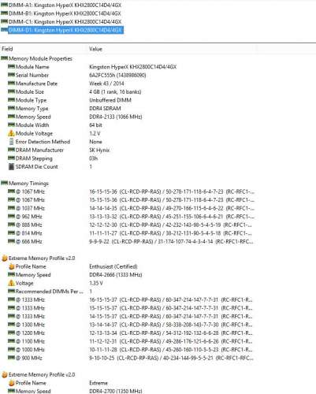Click the Field column header
316x394 pixels.
click(x=7, y=49)
